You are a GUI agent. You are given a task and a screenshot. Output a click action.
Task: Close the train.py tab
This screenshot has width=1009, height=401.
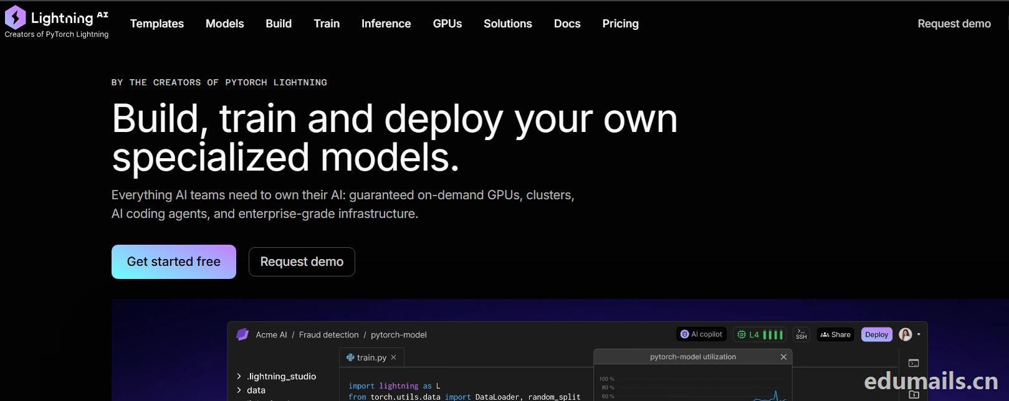point(393,357)
